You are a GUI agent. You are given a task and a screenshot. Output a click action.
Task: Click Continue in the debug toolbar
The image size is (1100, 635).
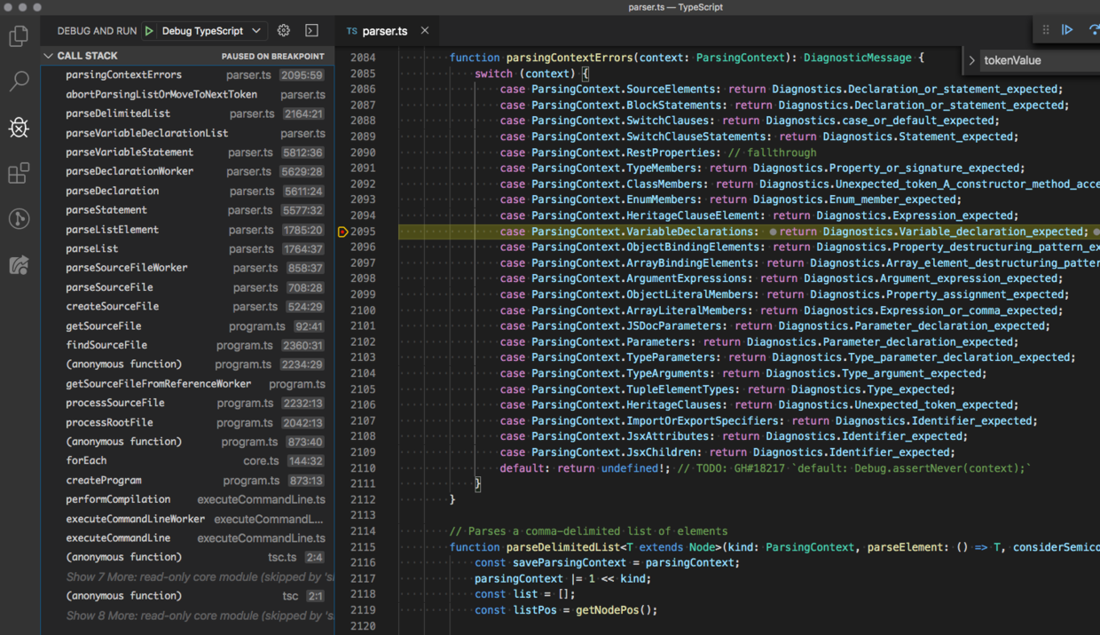[1068, 30]
